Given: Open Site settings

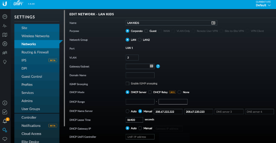Looking at the screenshot, I should (x=37, y=28).
